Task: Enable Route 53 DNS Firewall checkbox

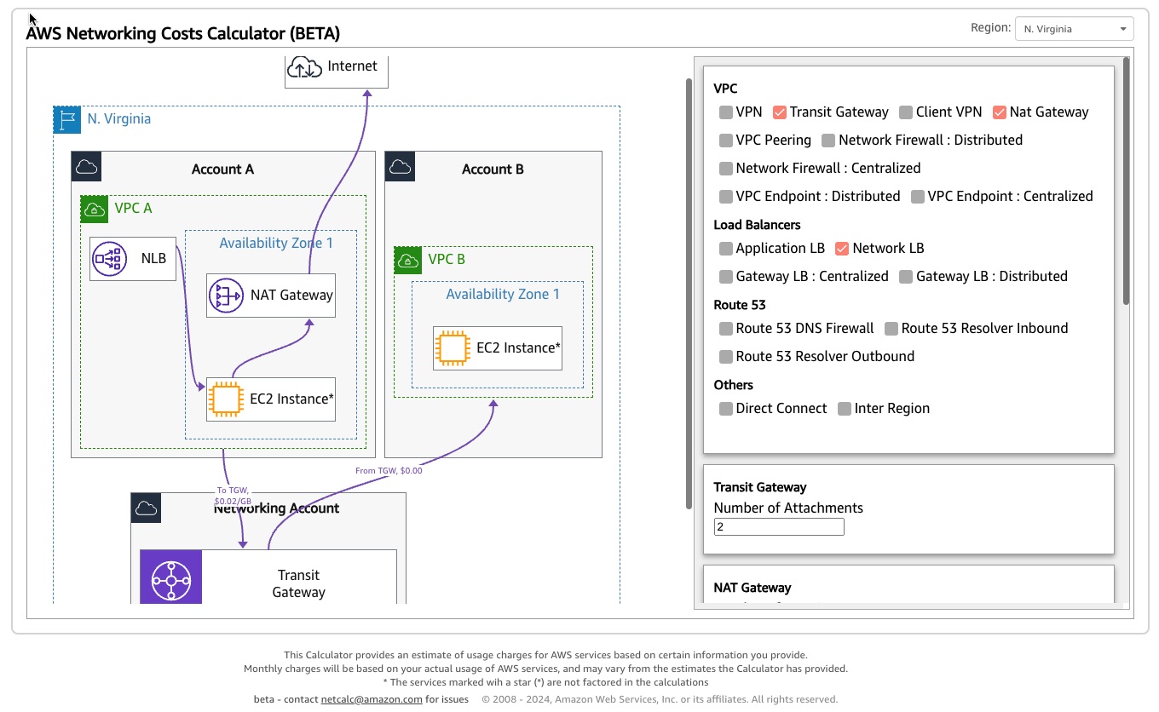Action: point(726,329)
